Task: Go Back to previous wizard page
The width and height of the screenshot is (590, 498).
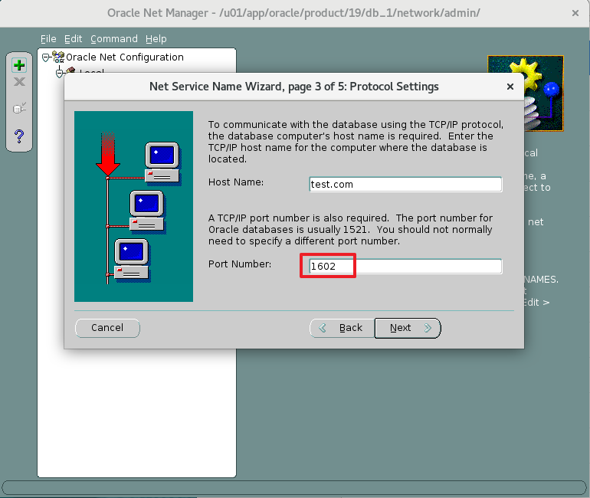Action: coord(342,328)
